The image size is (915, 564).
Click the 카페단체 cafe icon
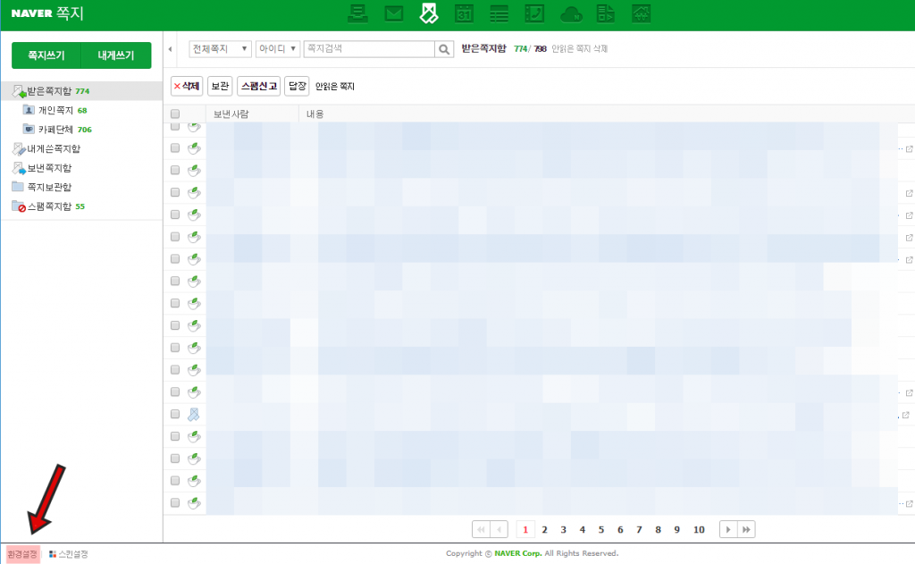(29, 129)
